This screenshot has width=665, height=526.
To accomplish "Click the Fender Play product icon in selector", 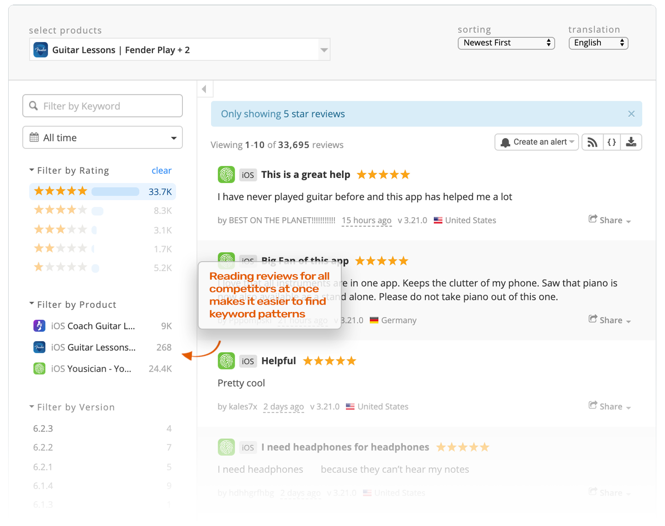I will (41, 50).
